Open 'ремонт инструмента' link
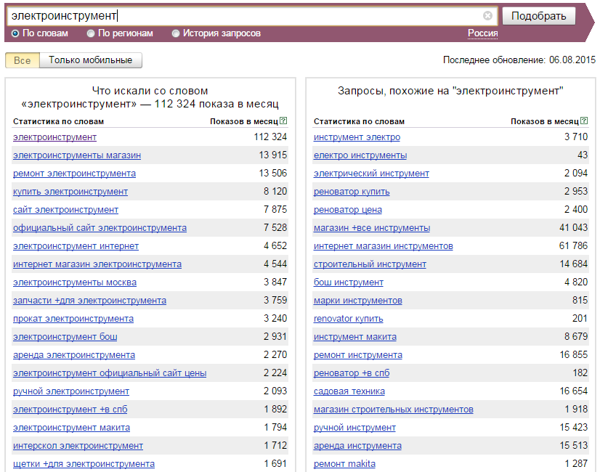 click(358, 355)
